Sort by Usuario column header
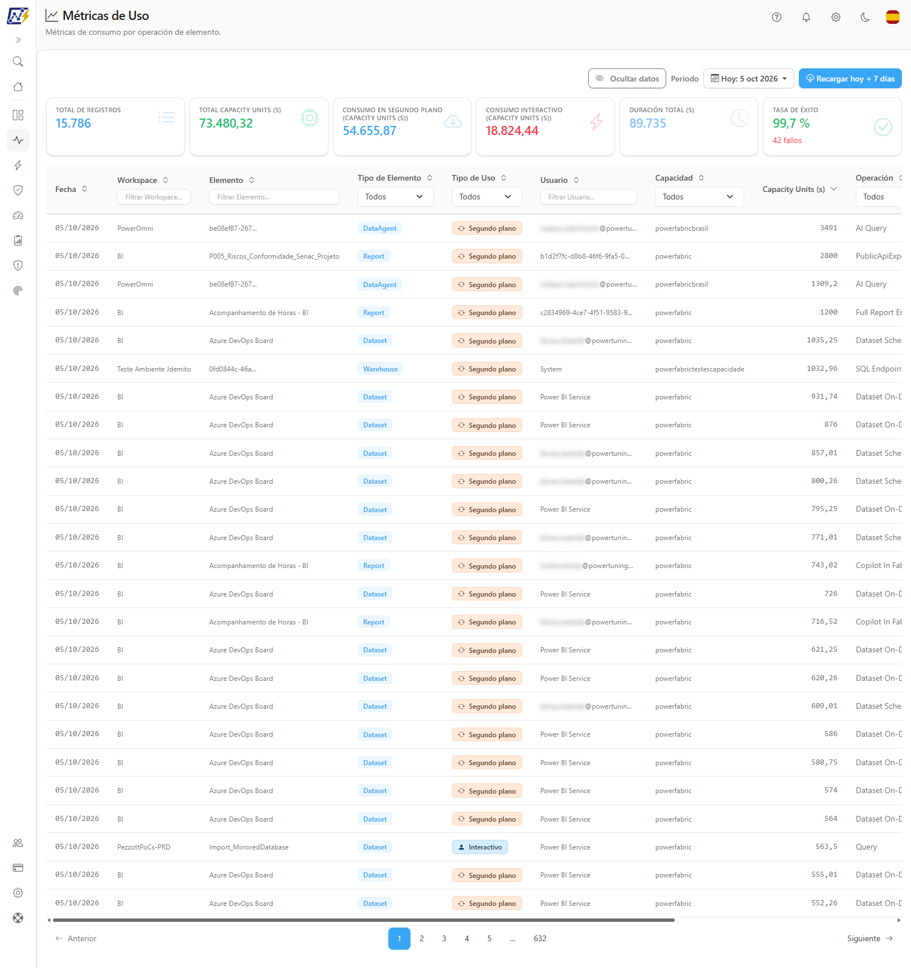Image resolution: width=911 pixels, height=968 pixels. 560,180
